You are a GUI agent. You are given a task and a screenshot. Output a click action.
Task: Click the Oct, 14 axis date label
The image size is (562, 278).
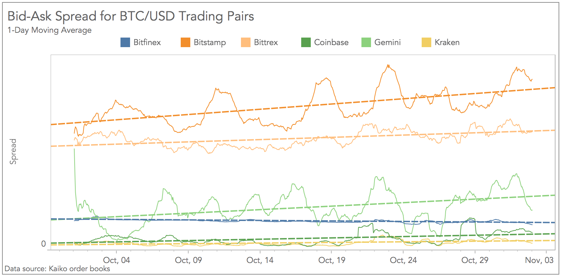(260, 260)
